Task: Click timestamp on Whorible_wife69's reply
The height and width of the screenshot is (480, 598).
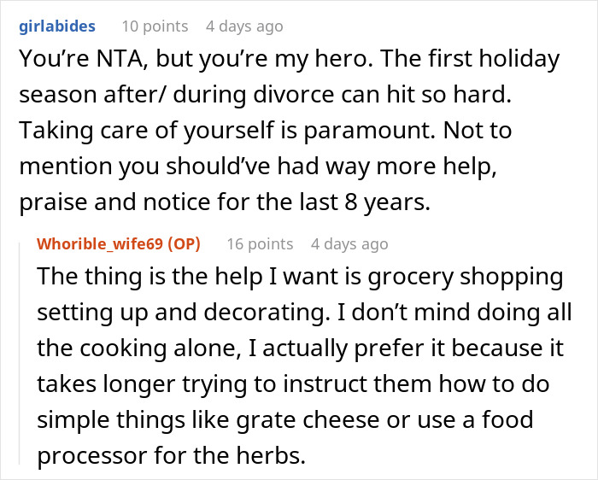Action: (349, 243)
